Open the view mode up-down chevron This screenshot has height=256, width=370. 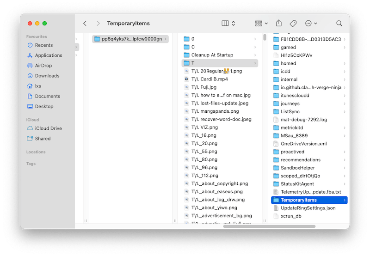(234, 23)
